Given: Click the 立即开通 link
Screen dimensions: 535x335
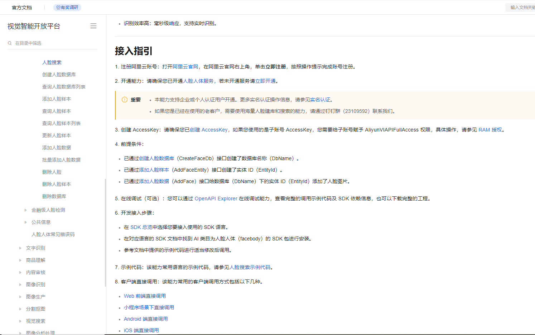Looking at the screenshot, I should [x=265, y=81].
